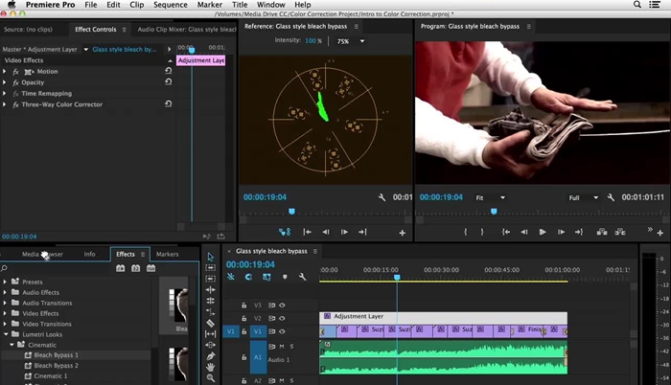Open timeline wrench display settings
This screenshot has height=385, width=671.
303,277
